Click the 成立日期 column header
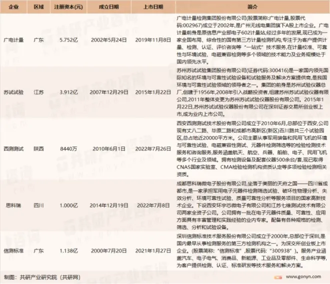The width and height of the screenshot is (330, 284). point(109,7)
